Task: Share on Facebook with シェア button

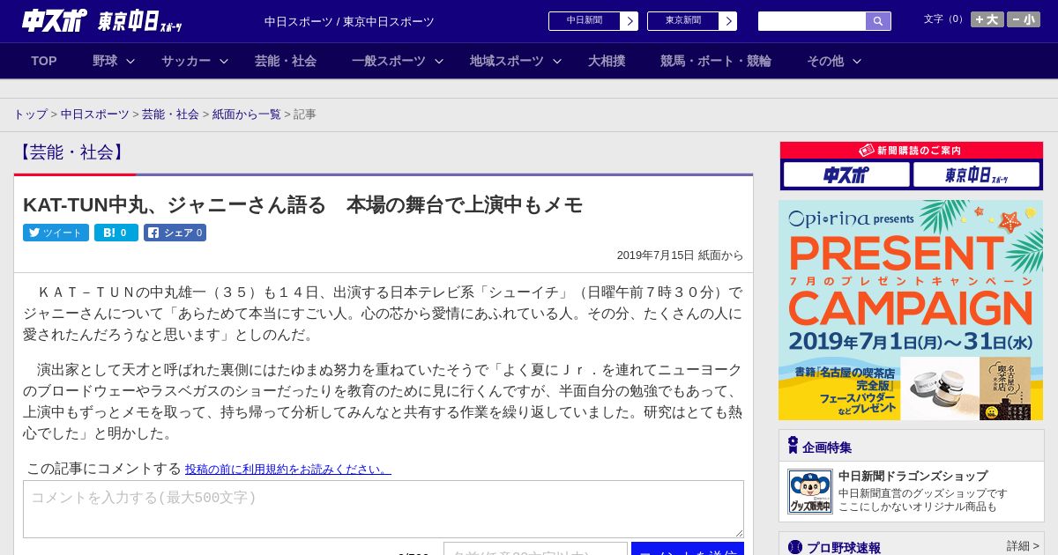Action: pos(175,233)
